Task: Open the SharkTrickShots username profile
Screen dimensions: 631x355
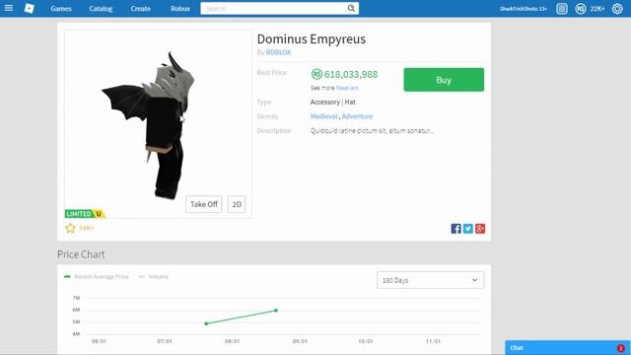Action: pyautogui.click(x=524, y=9)
